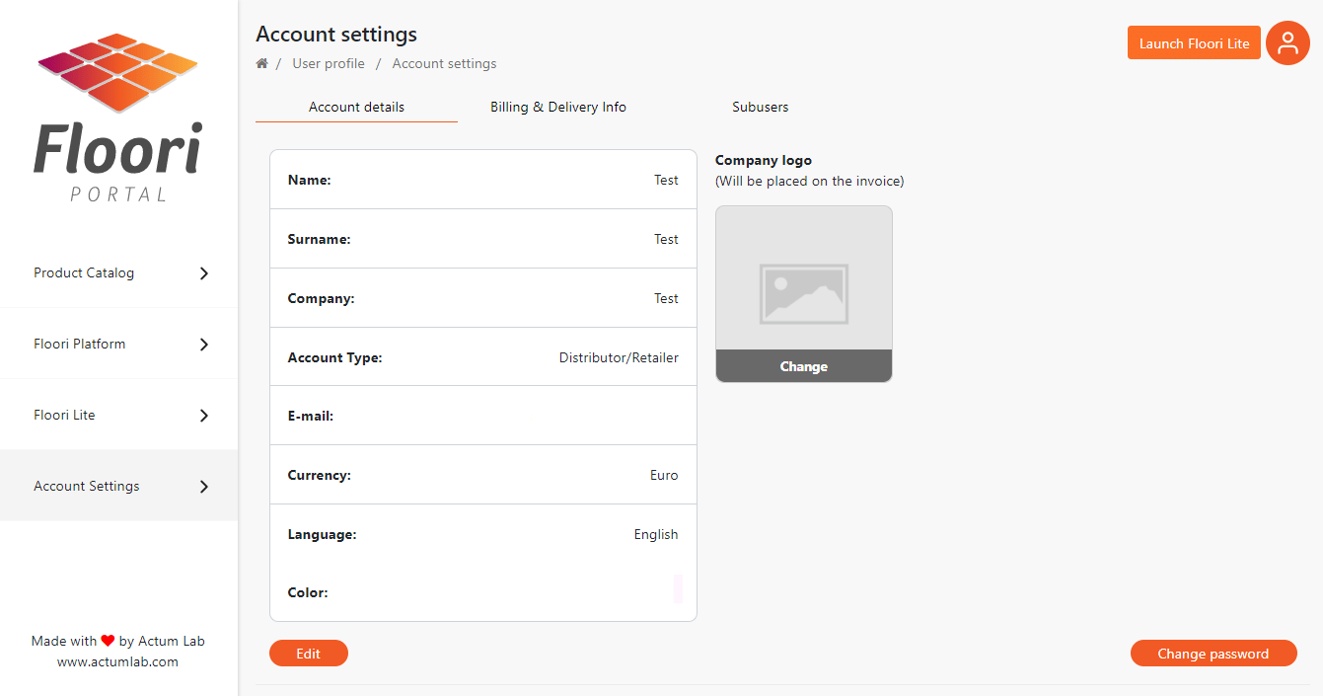This screenshot has width=1323, height=696.
Task: Click the red heart icon
Action: point(109,641)
